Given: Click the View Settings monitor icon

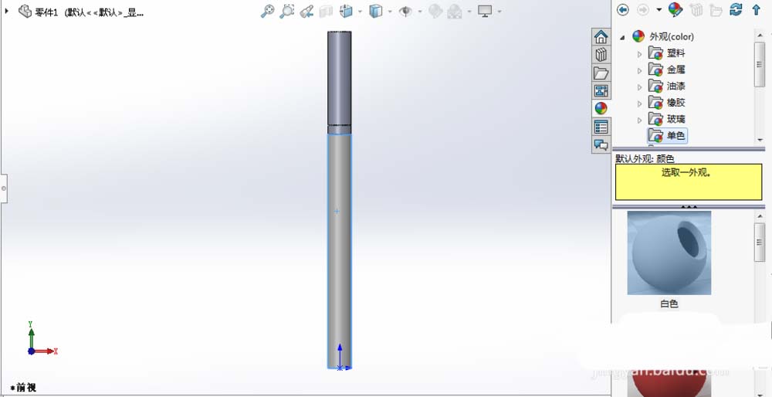Looking at the screenshot, I should point(485,11).
